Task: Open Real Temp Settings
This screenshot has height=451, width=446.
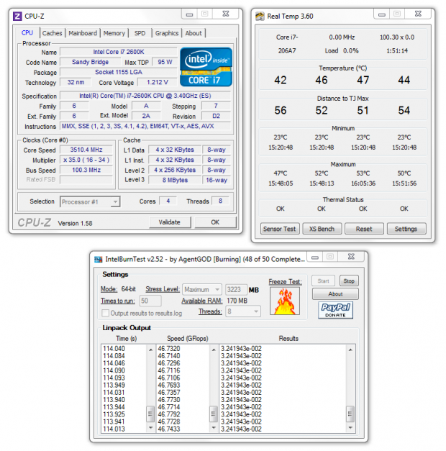Action: [406, 229]
